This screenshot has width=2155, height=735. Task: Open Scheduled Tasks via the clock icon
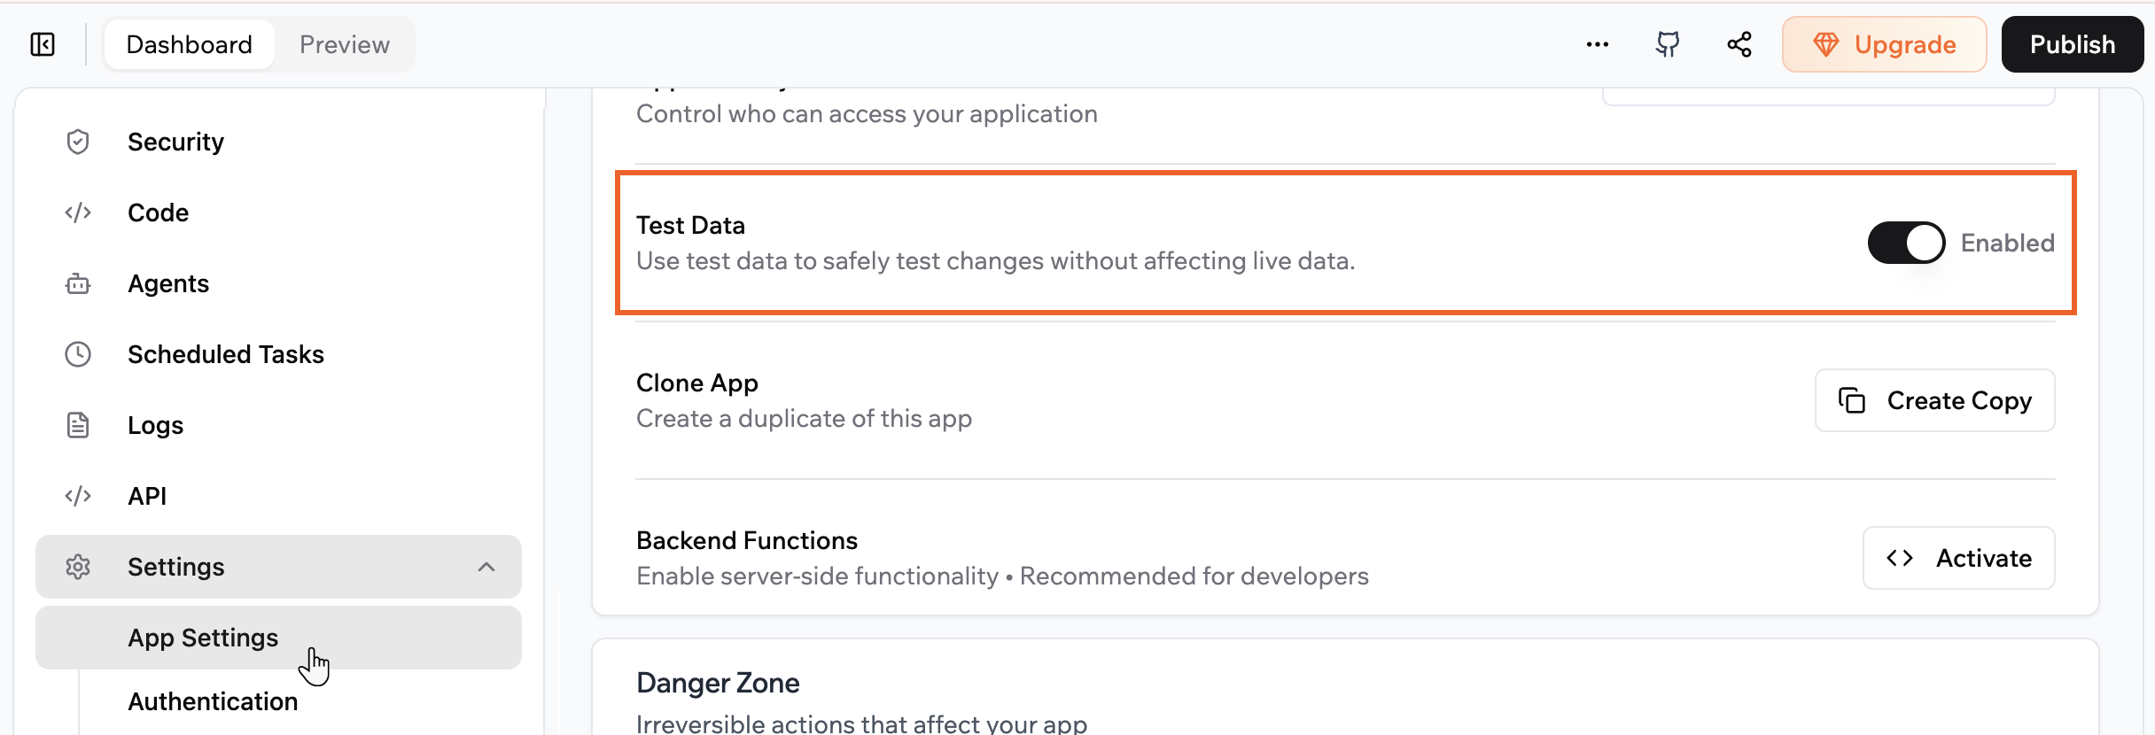(78, 354)
